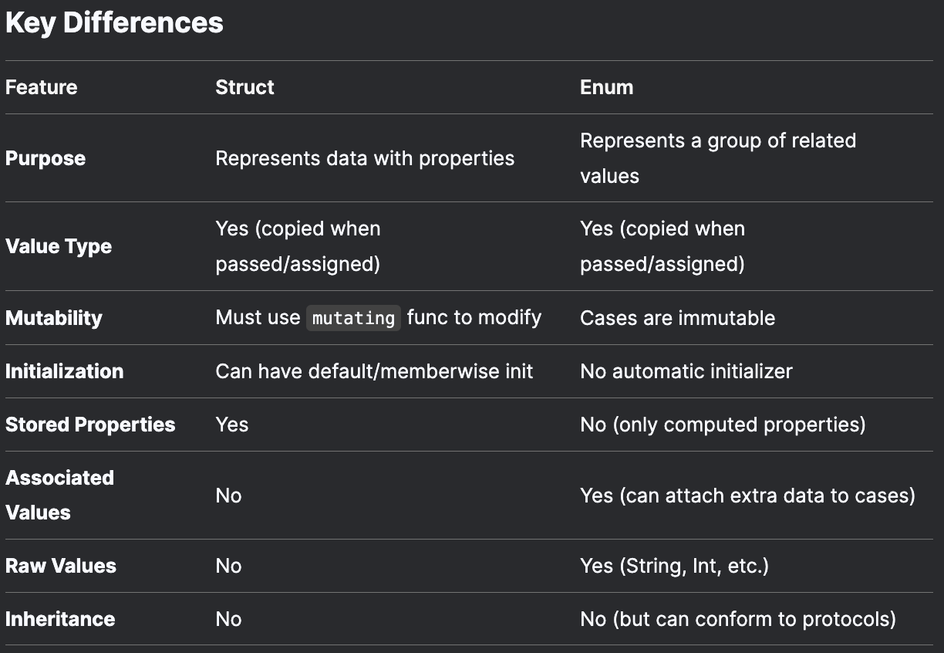
Task: Select the "Raw Values" row label
Action: (61, 566)
